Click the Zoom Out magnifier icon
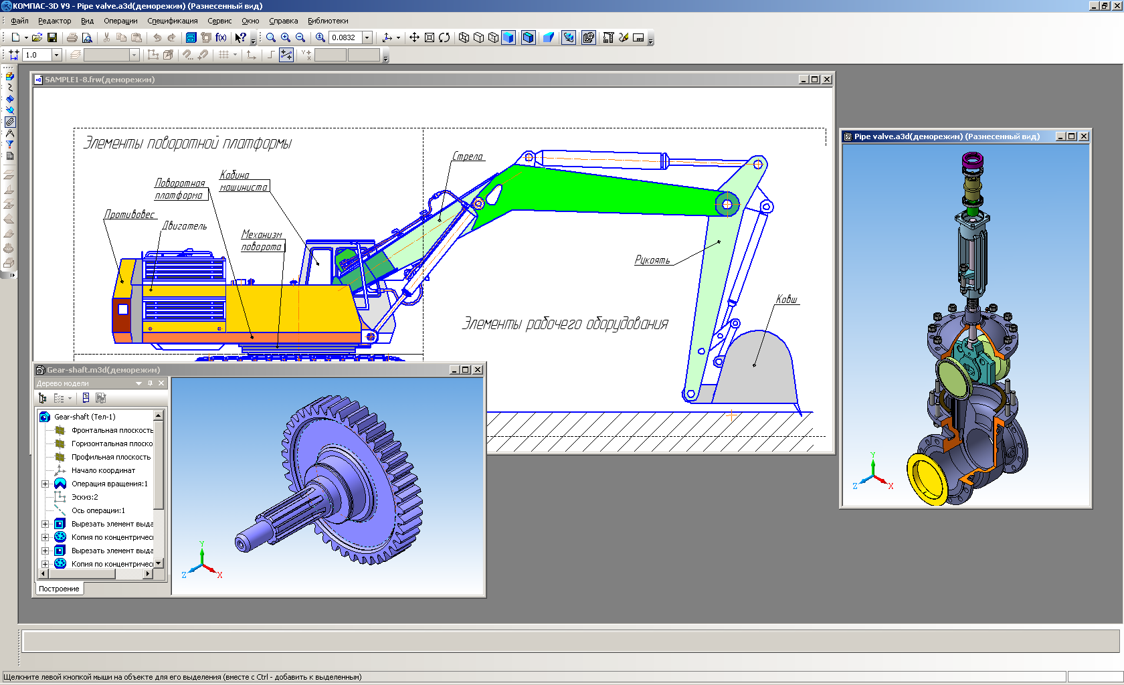 tap(300, 37)
